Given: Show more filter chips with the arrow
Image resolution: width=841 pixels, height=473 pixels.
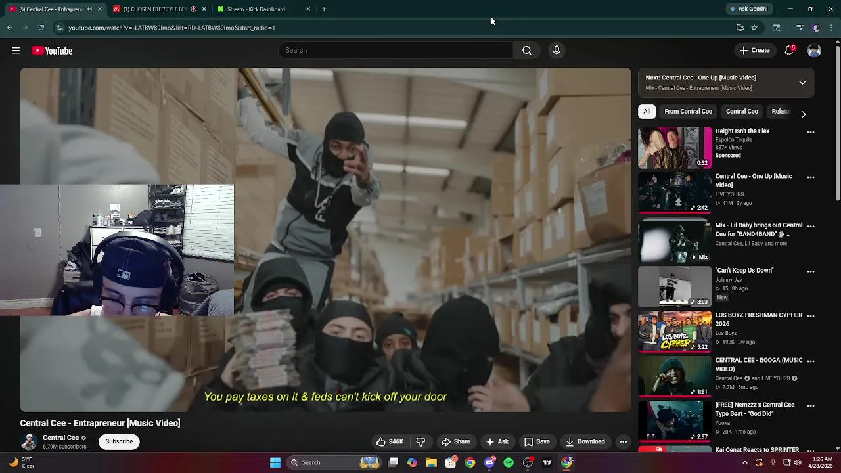Looking at the screenshot, I should (804, 114).
